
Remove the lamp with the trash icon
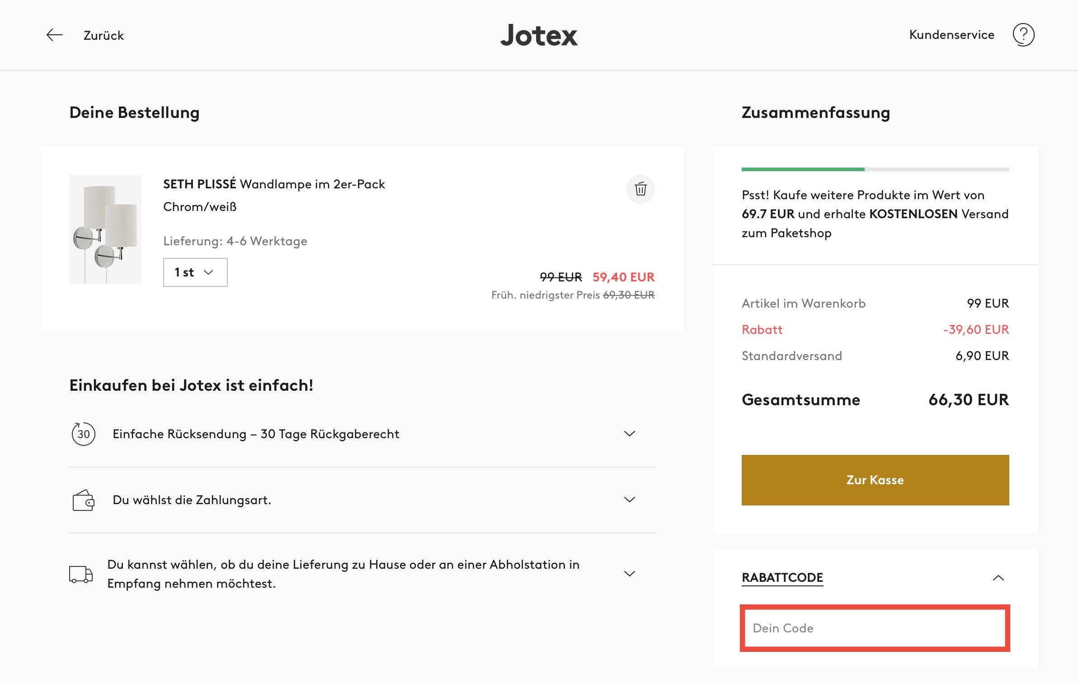pyautogui.click(x=640, y=189)
